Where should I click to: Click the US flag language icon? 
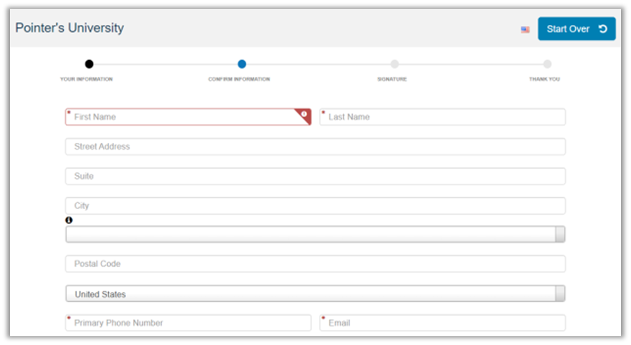point(525,29)
